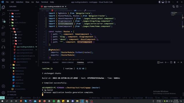Open Spotify from the taskbar
This screenshot has width=184, height=103.
pos(54,101)
